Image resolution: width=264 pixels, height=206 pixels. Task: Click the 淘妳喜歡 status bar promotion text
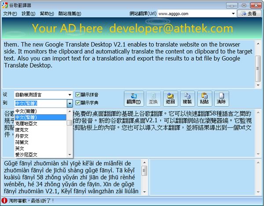point(32,201)
